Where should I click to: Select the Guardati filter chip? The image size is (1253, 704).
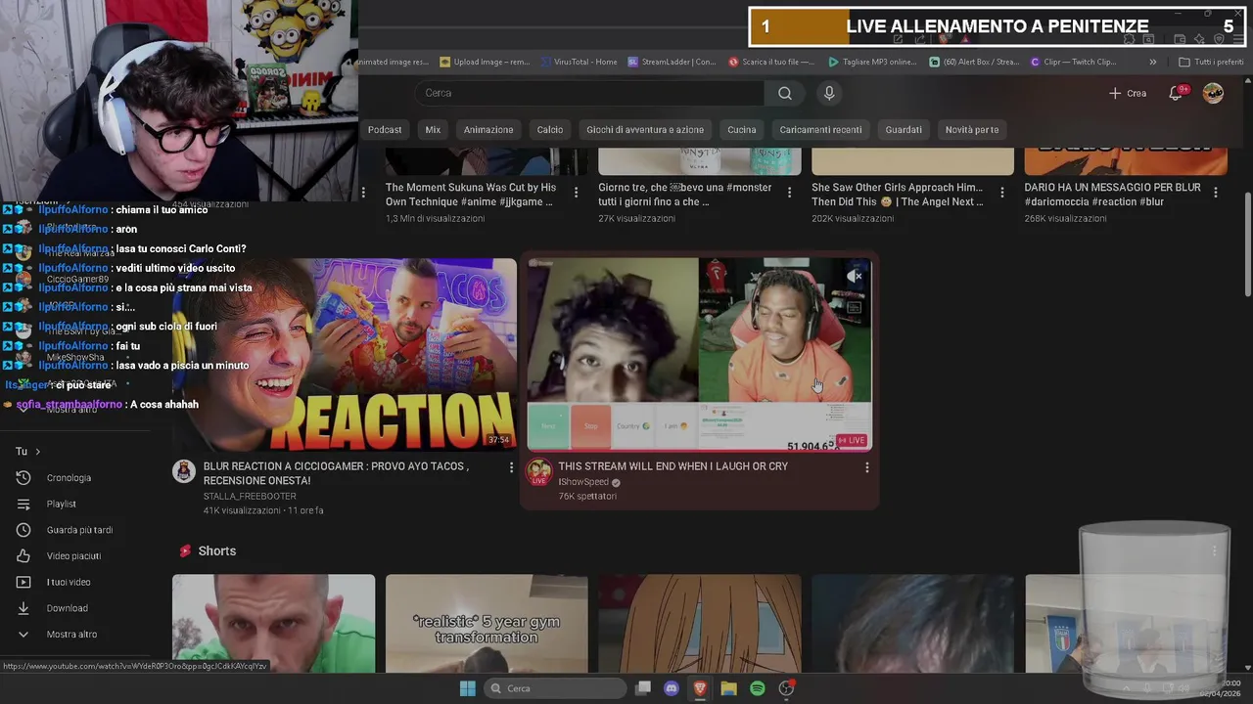click(x=904, y=130)
